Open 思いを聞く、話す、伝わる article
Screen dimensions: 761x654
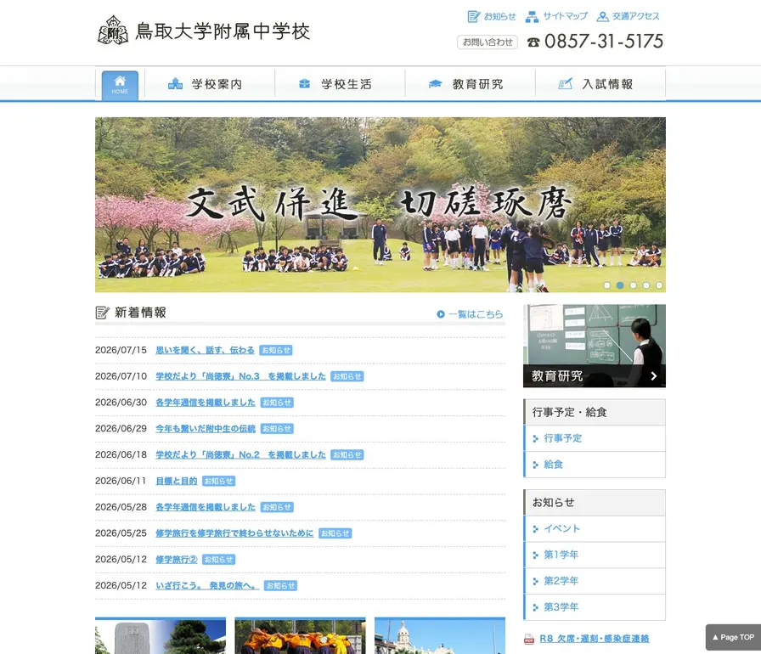click(x=205, y=350)
